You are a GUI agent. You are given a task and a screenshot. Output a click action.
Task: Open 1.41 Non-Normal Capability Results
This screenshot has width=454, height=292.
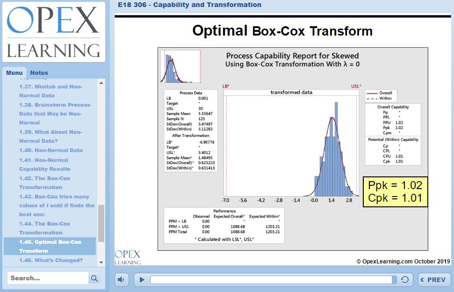point(45,164)
